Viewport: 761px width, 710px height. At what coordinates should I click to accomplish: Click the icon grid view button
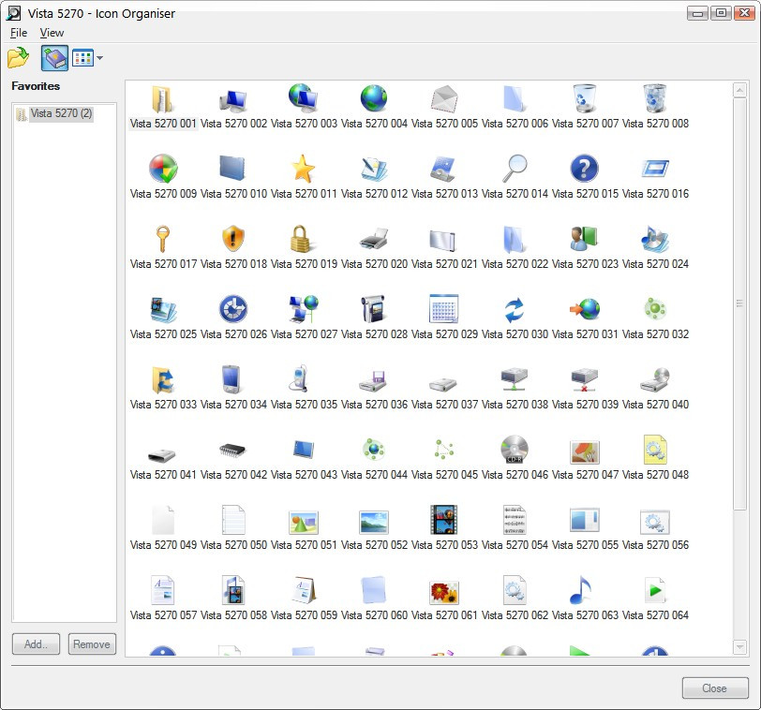(x=83, y=58)
